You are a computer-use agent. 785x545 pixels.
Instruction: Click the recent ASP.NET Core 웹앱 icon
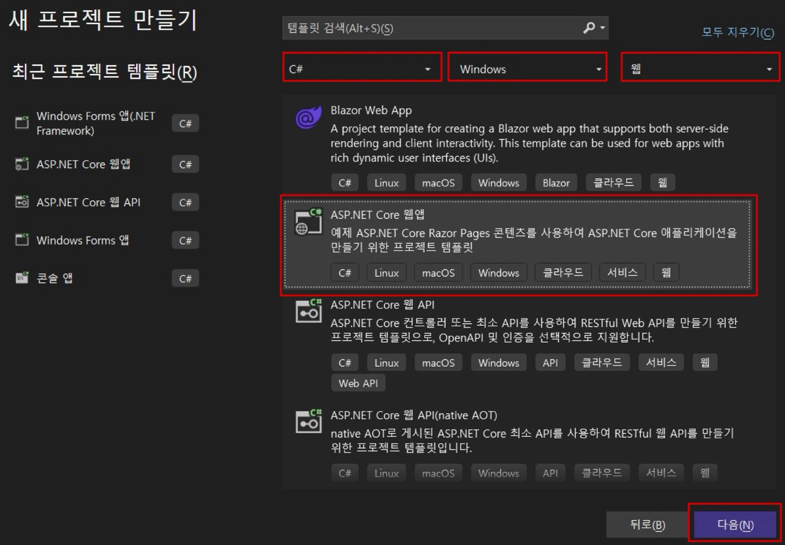(22, 164)
